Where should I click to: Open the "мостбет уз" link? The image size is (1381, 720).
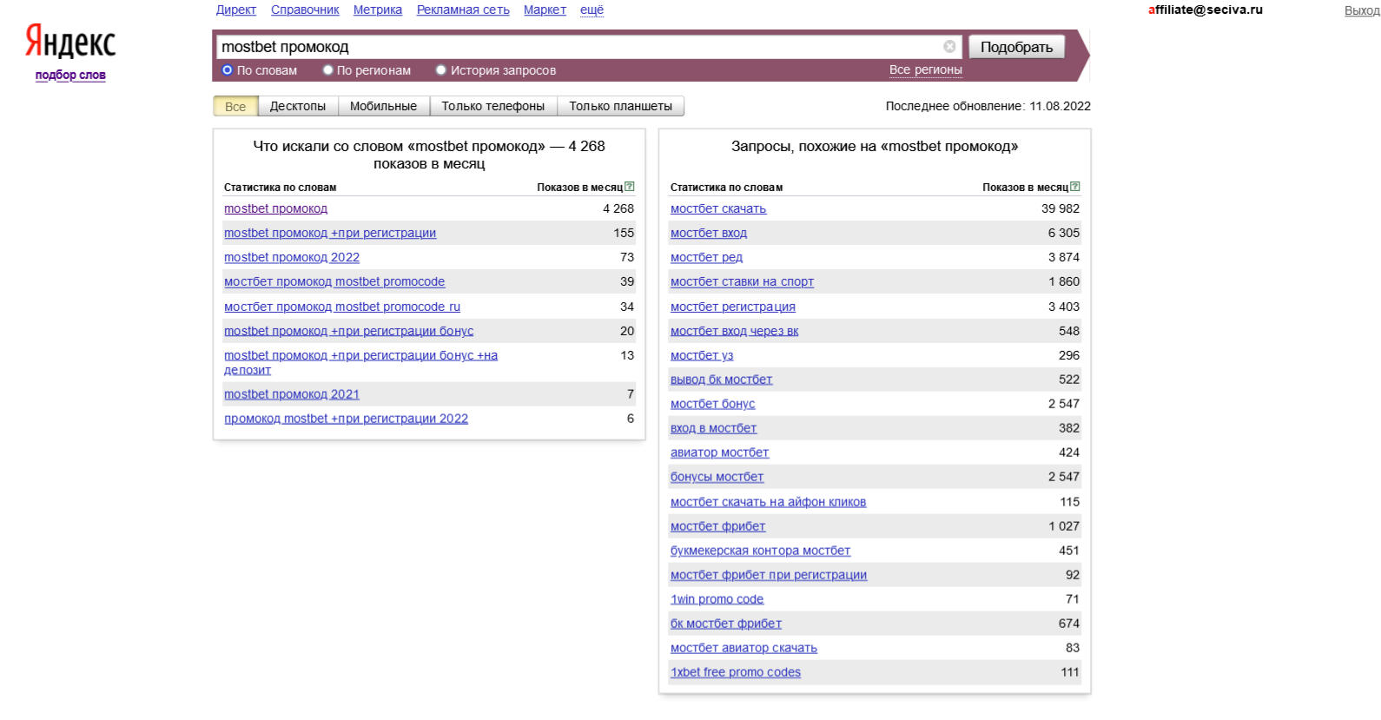click(x=702, y=355)
